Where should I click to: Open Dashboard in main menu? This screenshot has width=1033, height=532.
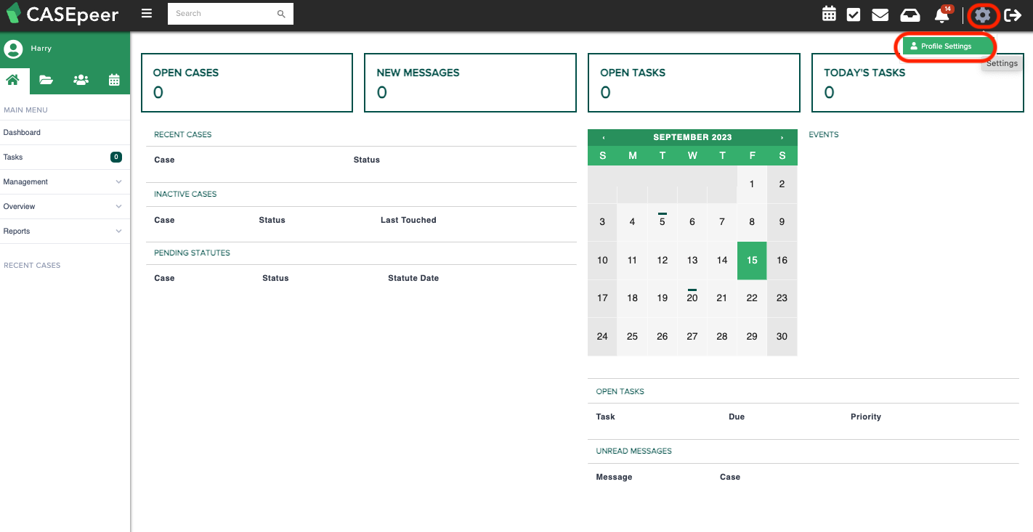[65, 133]
